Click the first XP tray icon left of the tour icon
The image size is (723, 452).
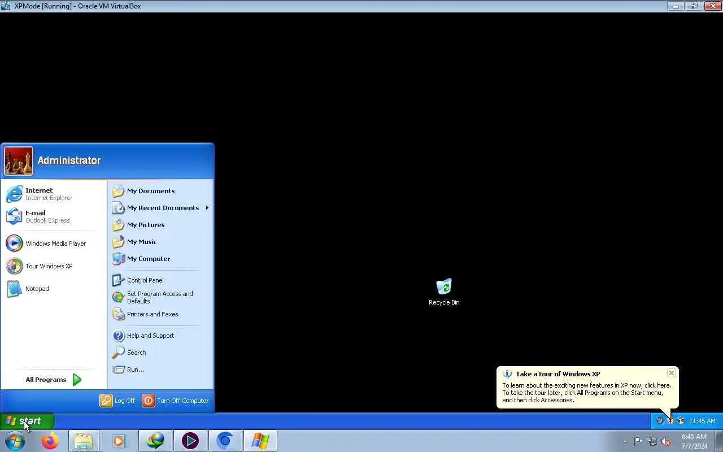(x=660, y=421)
